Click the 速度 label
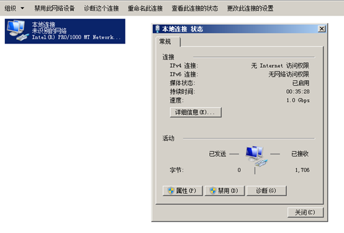 177,101
